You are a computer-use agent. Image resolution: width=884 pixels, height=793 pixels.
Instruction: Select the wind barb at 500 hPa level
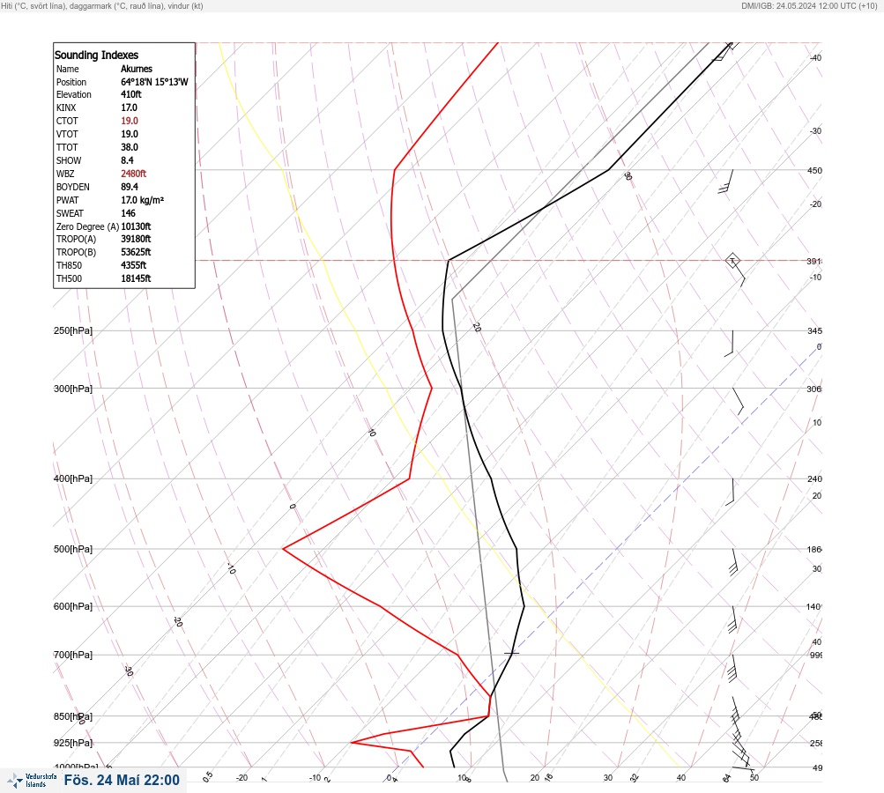[x=733, y=562]
